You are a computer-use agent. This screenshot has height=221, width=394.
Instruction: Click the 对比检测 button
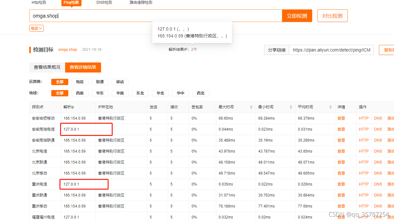[332, 16]
